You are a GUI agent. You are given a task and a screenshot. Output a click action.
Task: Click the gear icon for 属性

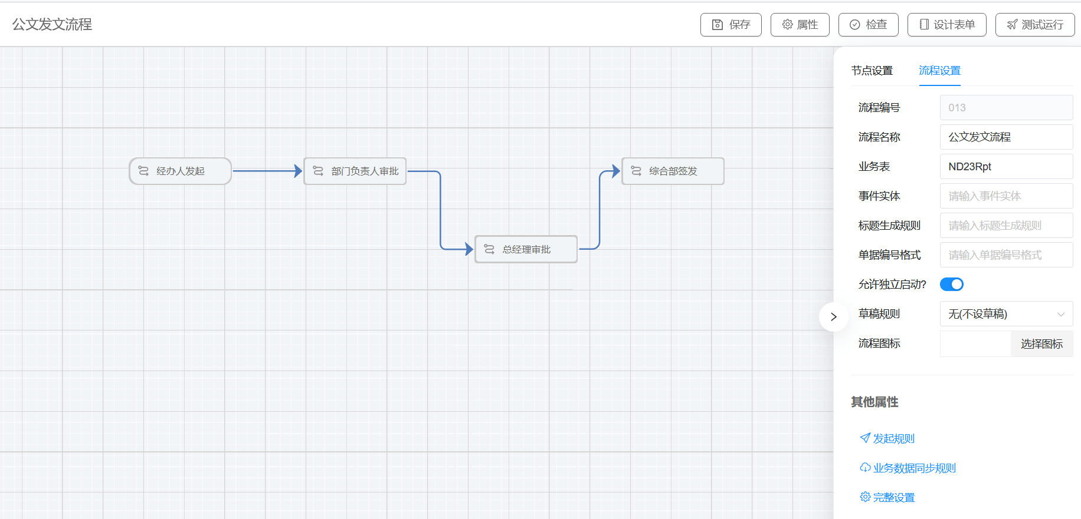787,25
